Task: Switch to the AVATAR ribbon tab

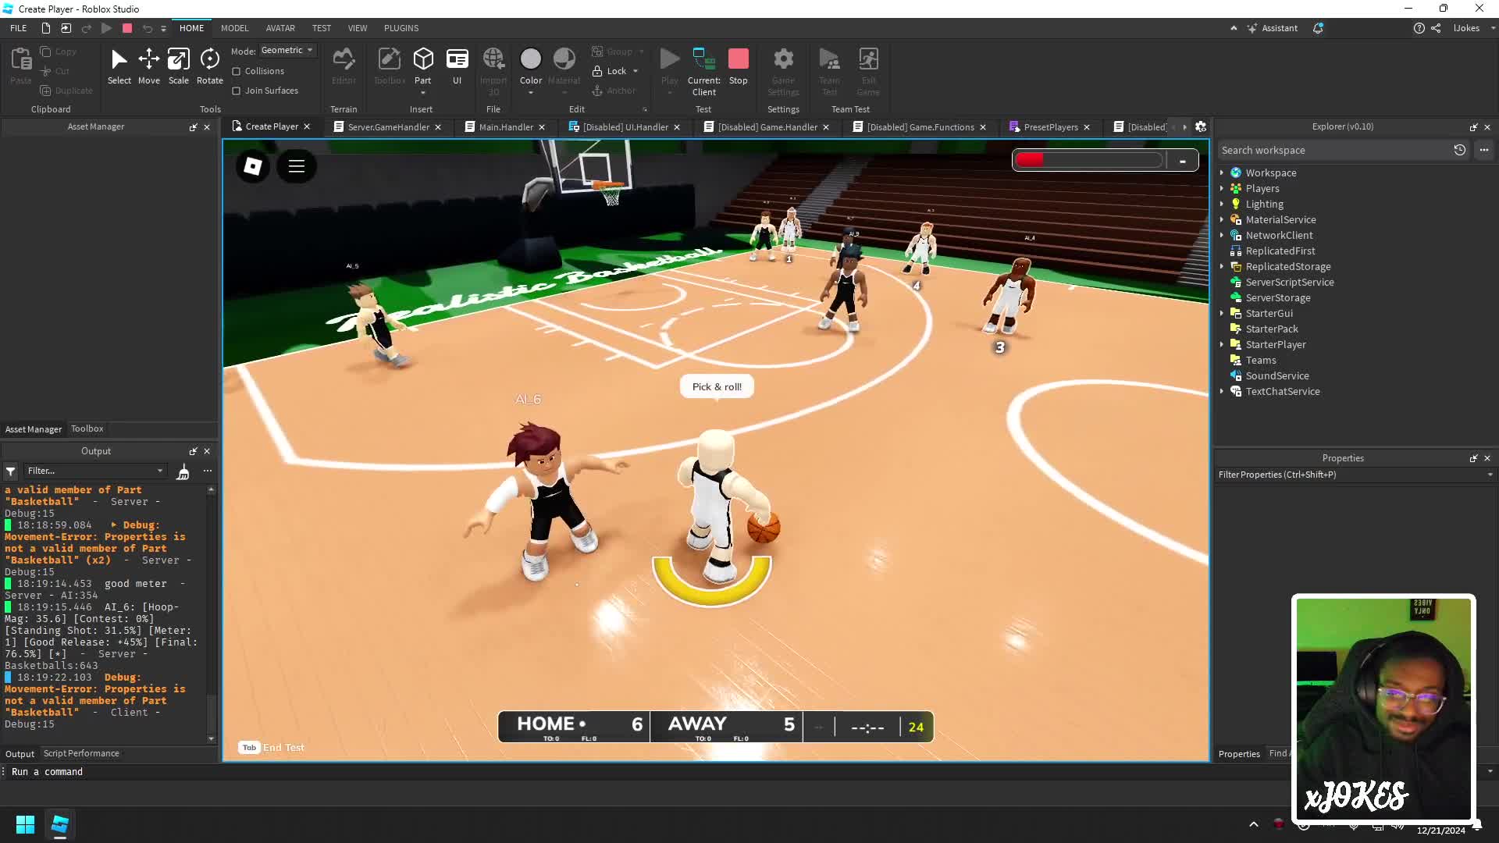Action: (x=280, y=28)
